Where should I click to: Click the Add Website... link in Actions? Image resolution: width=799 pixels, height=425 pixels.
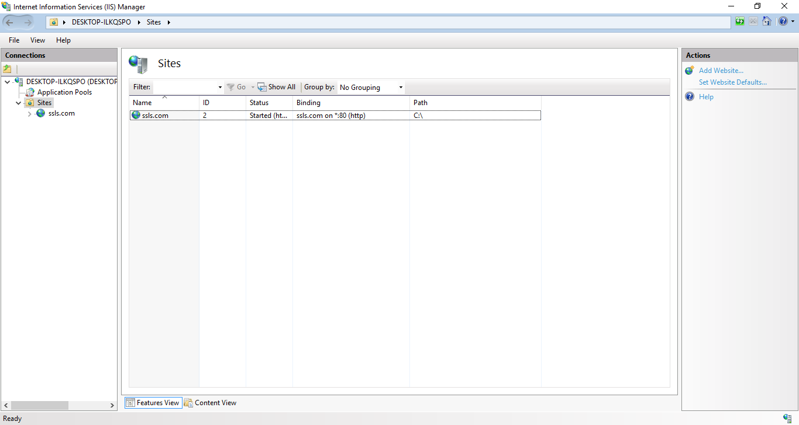[721, 71]
